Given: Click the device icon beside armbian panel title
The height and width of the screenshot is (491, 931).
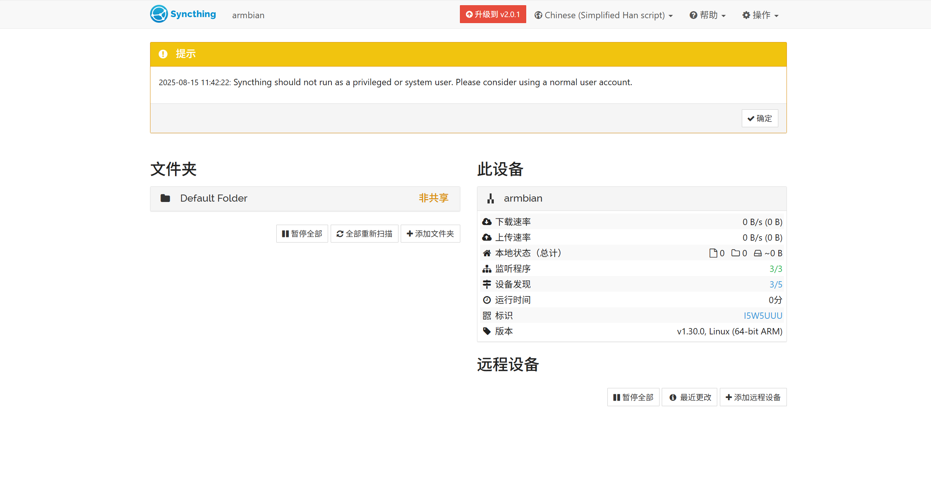Looking at the screenshot, I should [491, 199].
